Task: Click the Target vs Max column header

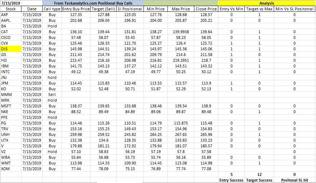Action: (x=259, y=9)
